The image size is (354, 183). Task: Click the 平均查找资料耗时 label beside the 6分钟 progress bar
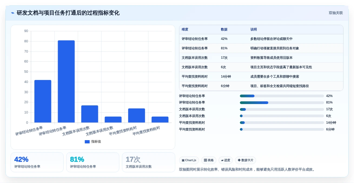tap(192, 129)
